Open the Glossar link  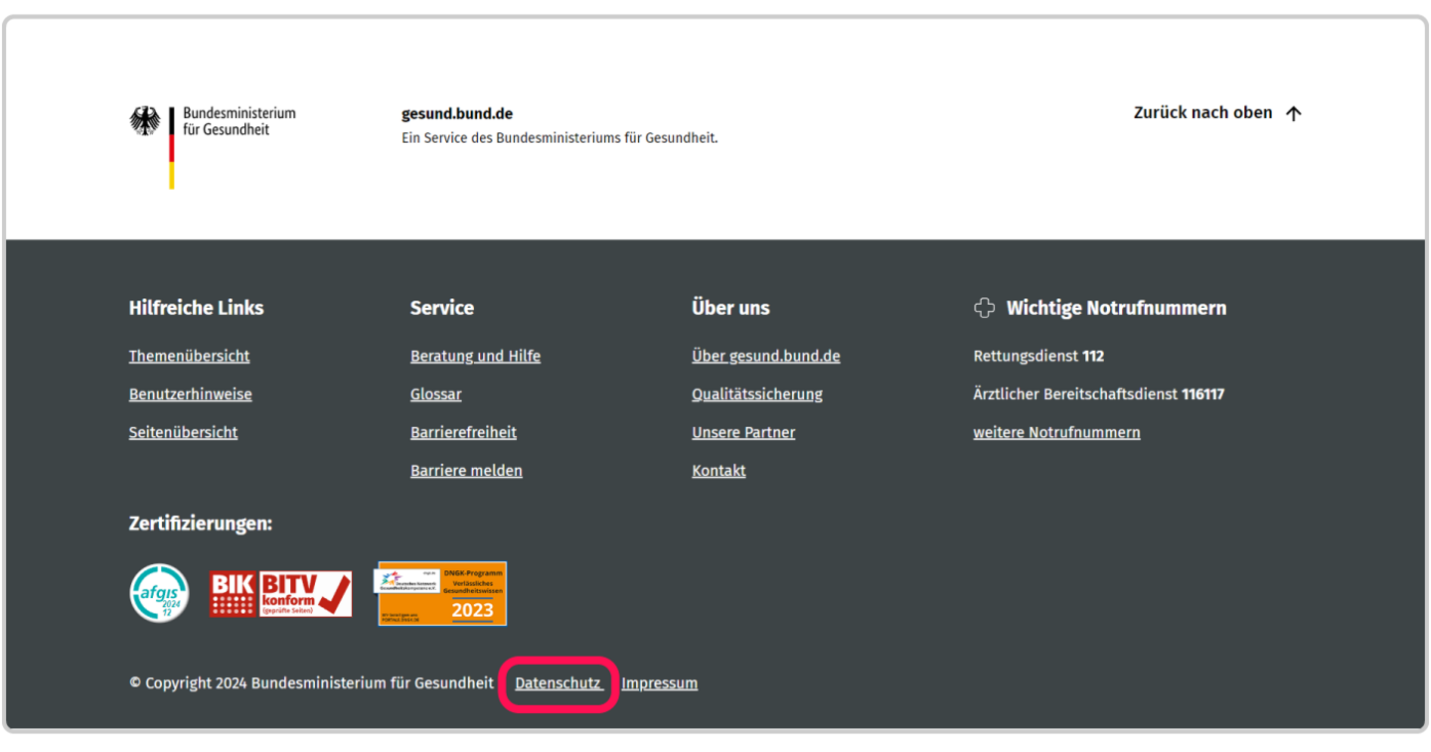click(435, 394)
